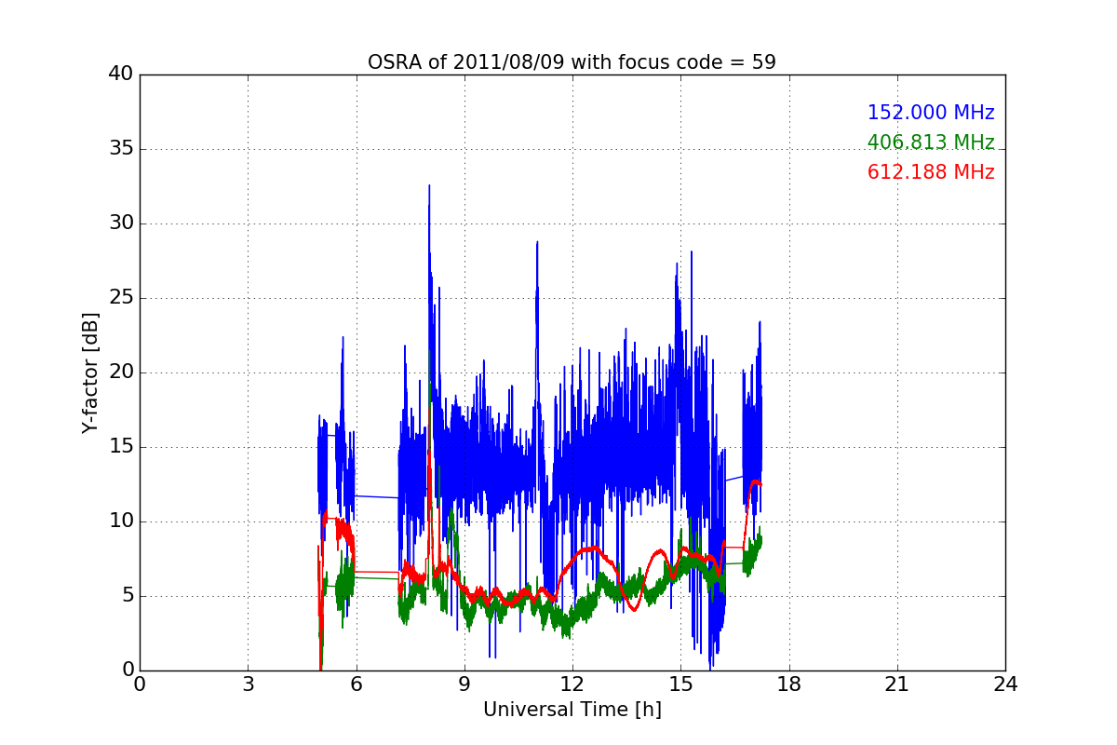Click the x-axis tick label 9

point(464,684)
